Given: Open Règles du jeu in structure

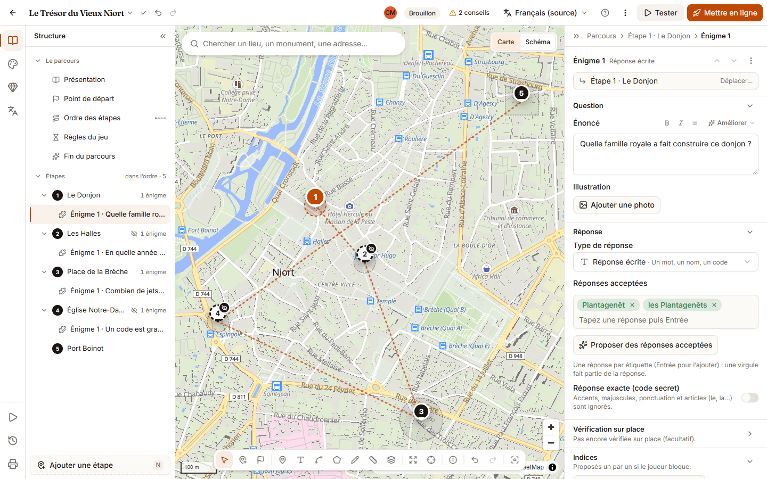Looking at the screenshot, I should tap(86, 137).
